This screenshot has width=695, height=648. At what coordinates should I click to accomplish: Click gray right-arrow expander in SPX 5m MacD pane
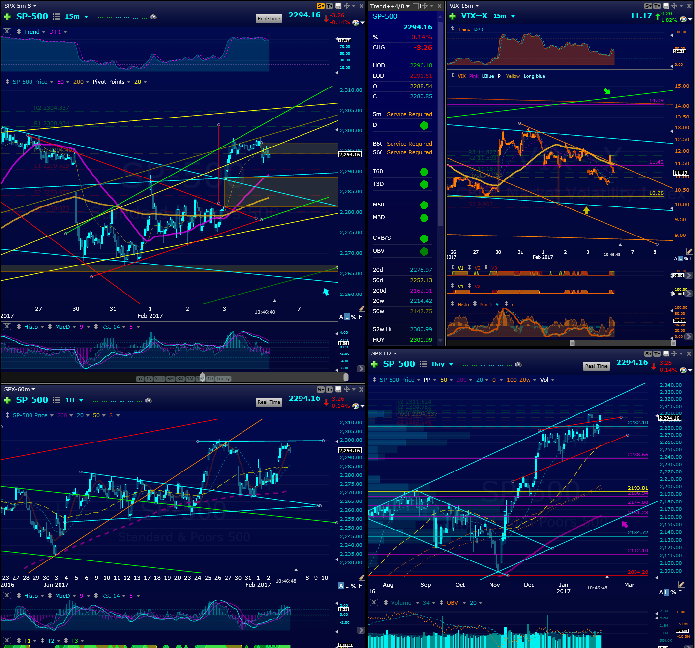(x=361, y=368)
